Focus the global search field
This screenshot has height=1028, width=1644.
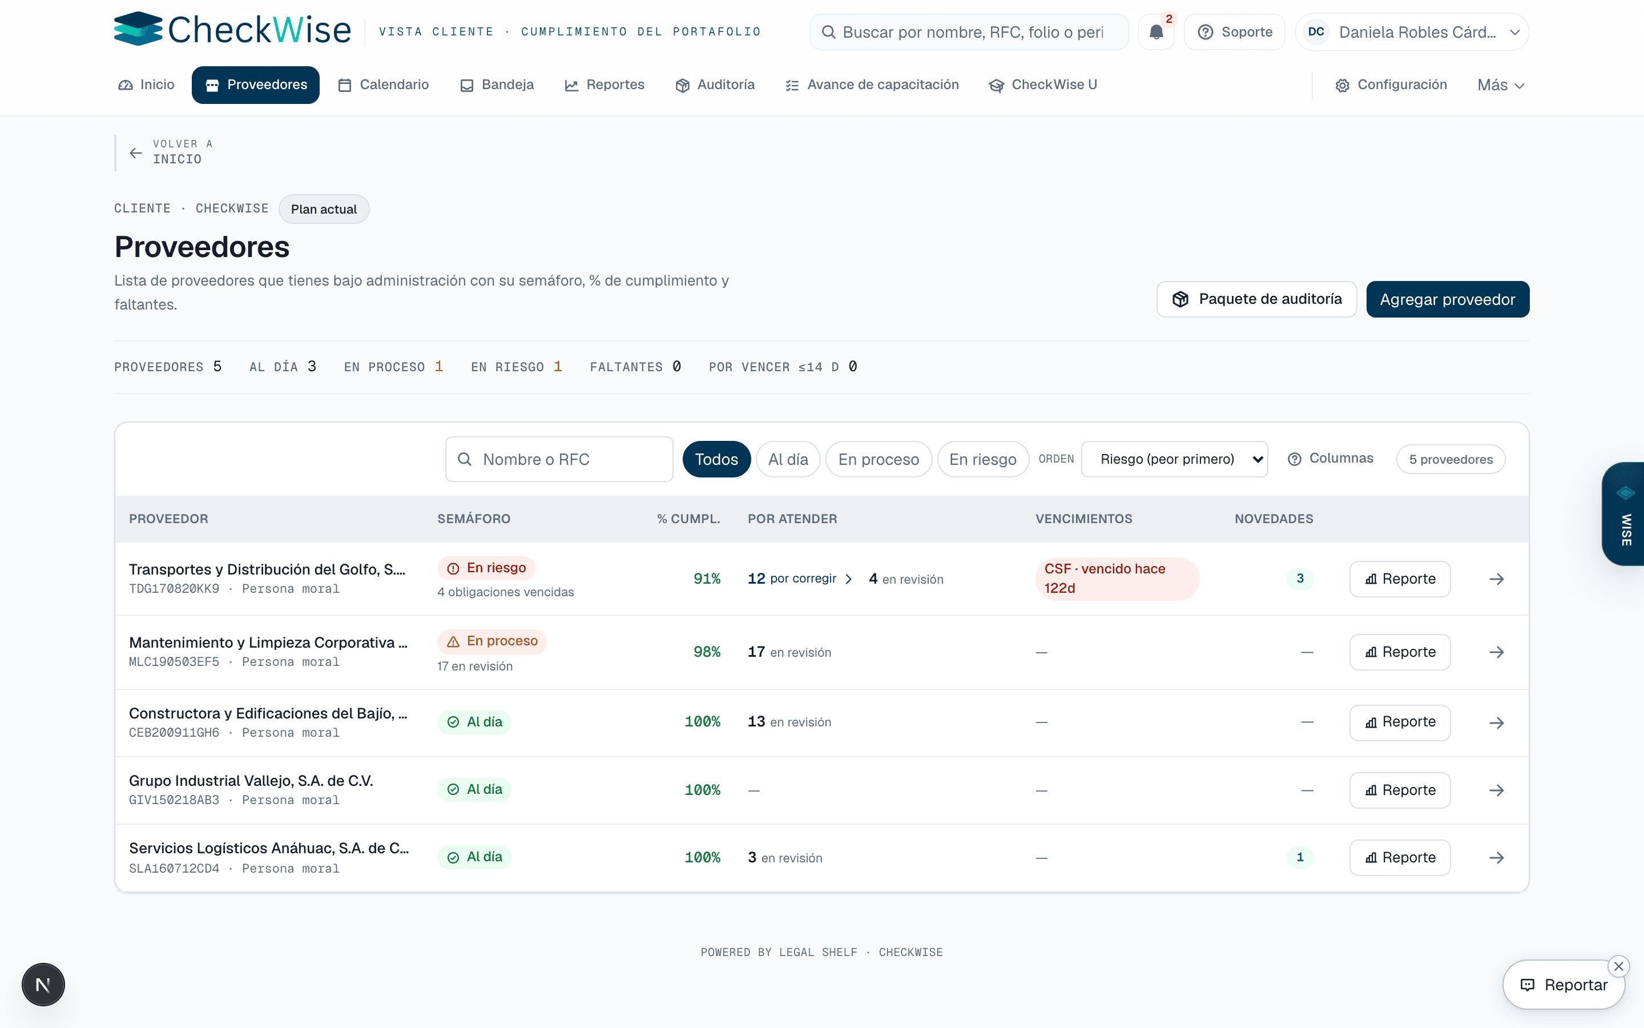click(969, 32)
